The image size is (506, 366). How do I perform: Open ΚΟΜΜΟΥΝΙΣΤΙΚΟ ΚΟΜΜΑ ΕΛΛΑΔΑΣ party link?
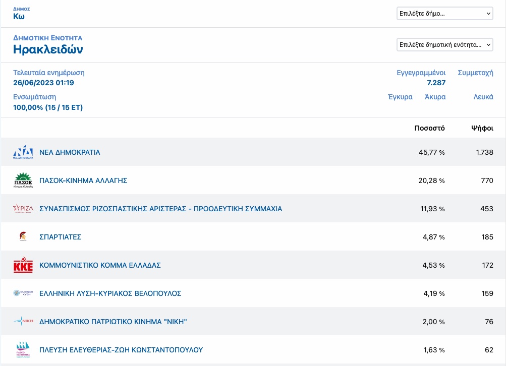100,265
